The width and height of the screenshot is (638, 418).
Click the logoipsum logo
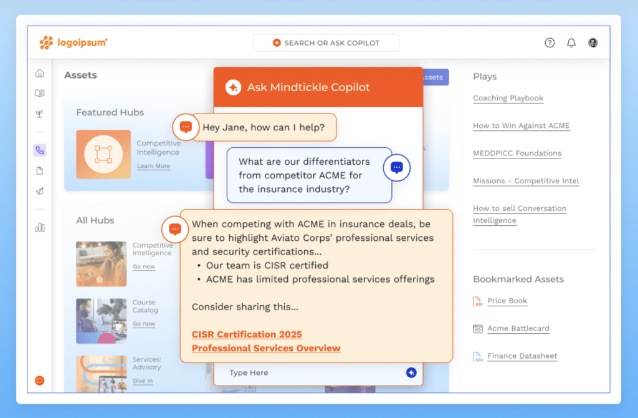point(74,42)
